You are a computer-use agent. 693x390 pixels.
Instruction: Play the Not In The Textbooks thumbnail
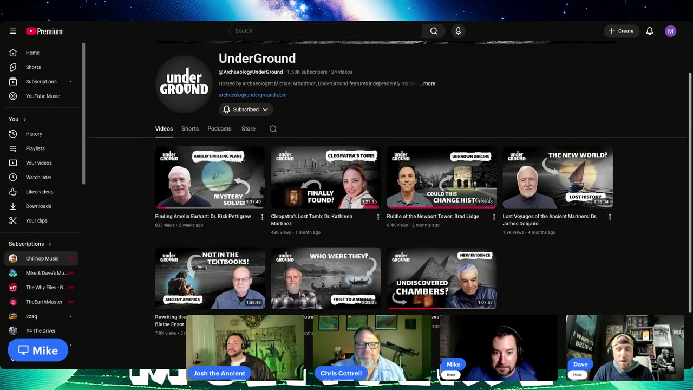pos(210,278)
